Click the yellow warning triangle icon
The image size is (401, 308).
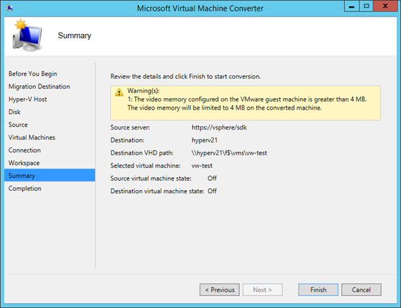tap(119, 92)
